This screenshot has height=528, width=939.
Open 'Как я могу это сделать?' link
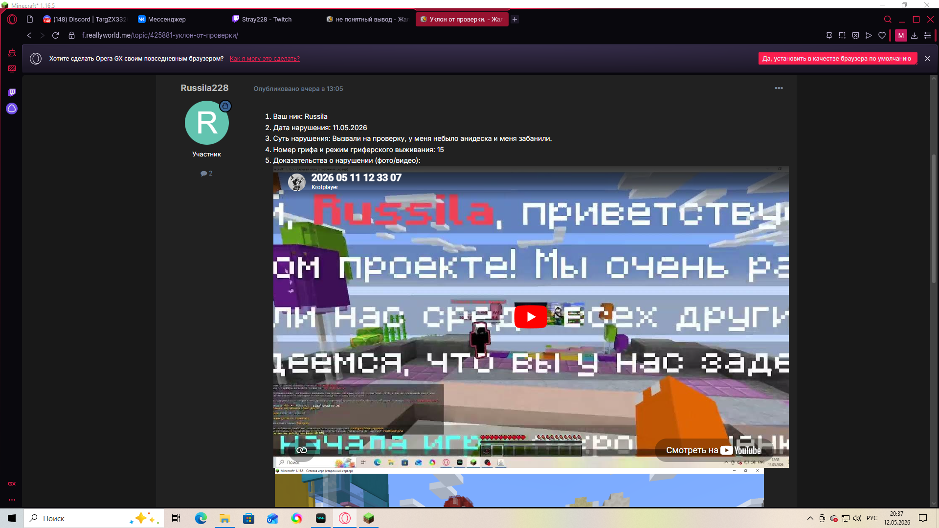265,58
